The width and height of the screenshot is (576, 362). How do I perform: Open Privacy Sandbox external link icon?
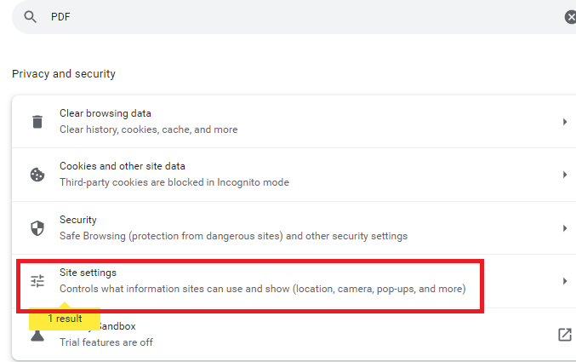(564, 335)
